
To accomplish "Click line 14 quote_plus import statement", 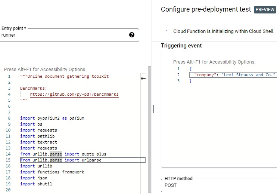I will coord(63,154).
